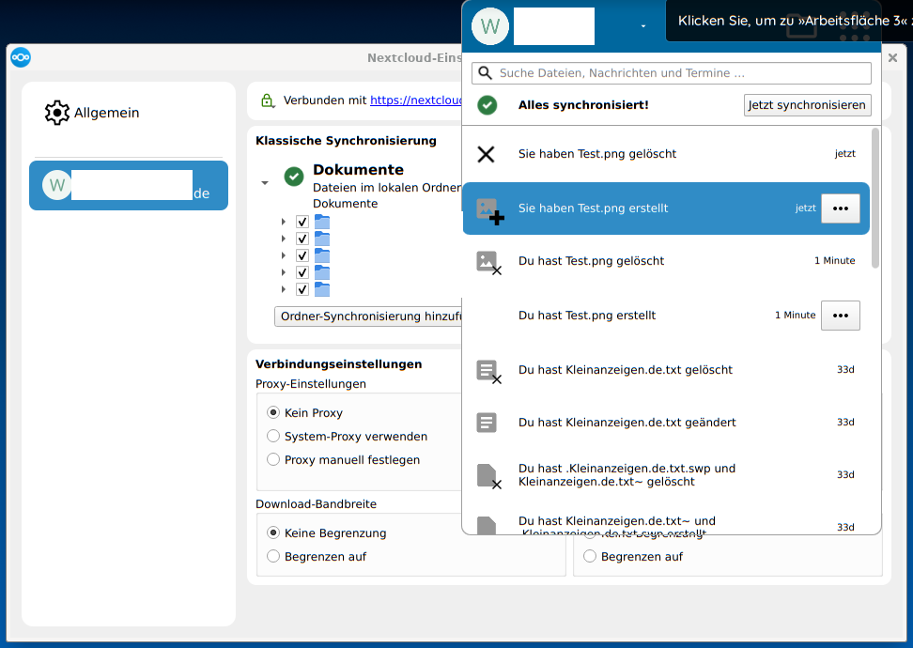The width and height of the screenshot is (913, 648).
Task: Click the green checkmark next to Dokumente
Action: click(x=294, y=176)
